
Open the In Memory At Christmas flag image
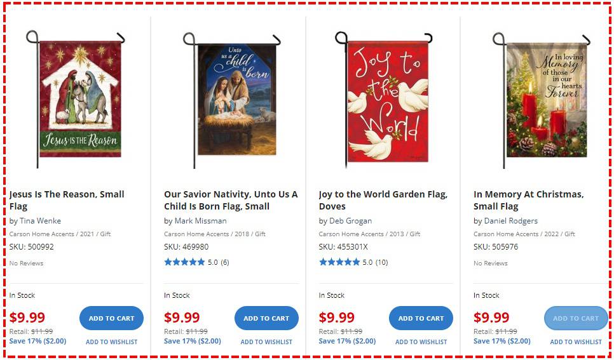[x=545, y=100]
